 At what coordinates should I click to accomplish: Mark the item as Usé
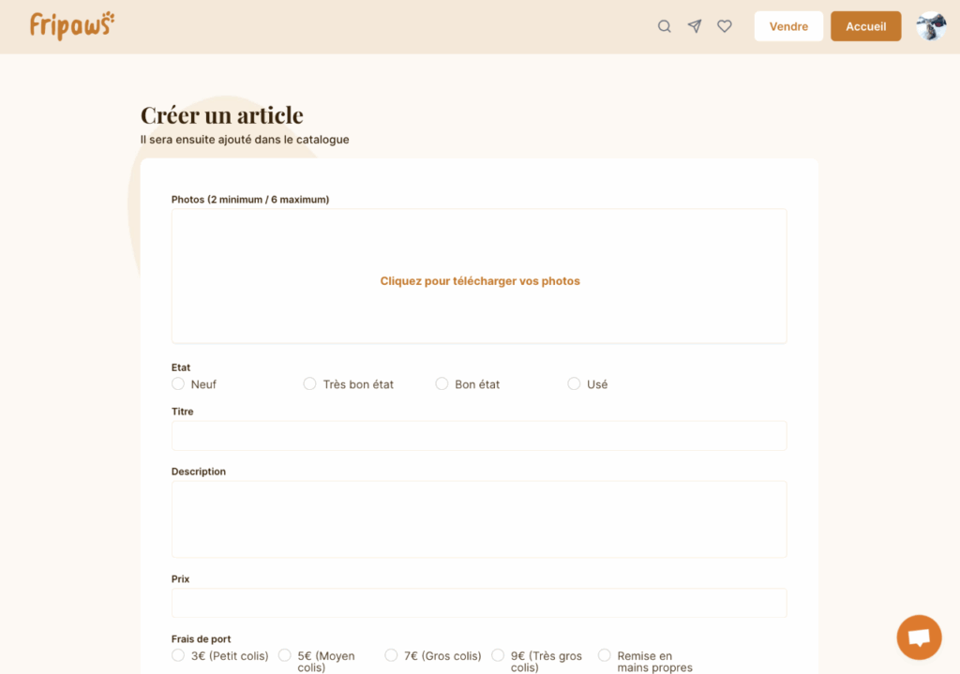[x=574, y=384]
